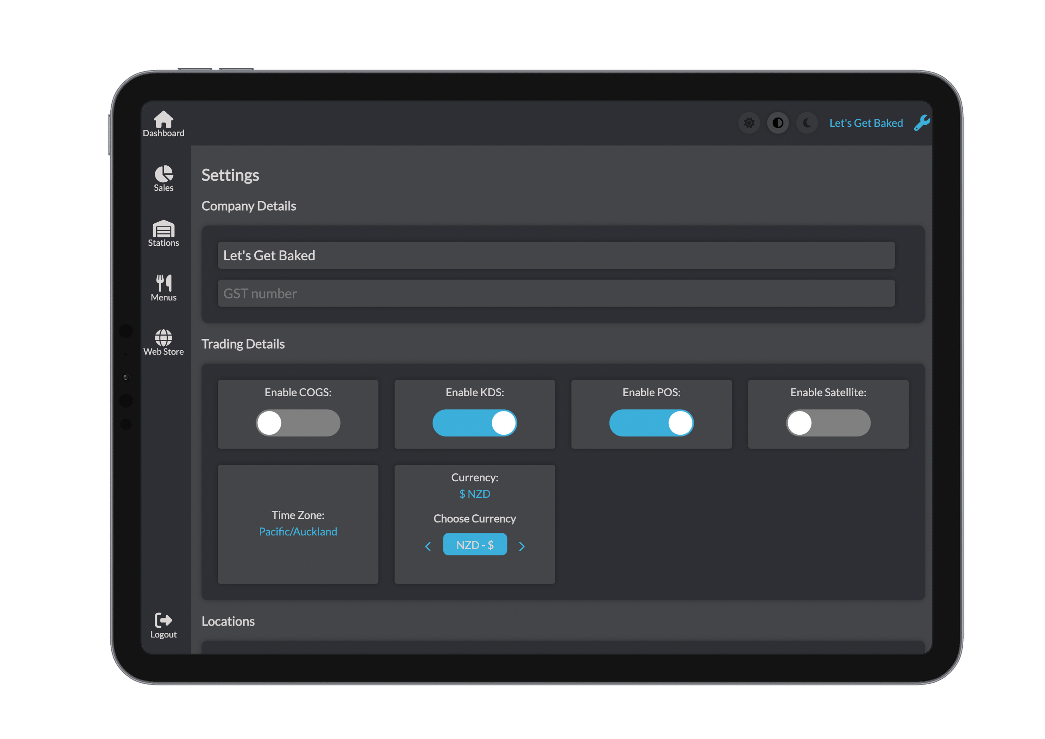Switch to light theme sun icon
This screenshot has height=739, width=1045.
click(749, 123)
